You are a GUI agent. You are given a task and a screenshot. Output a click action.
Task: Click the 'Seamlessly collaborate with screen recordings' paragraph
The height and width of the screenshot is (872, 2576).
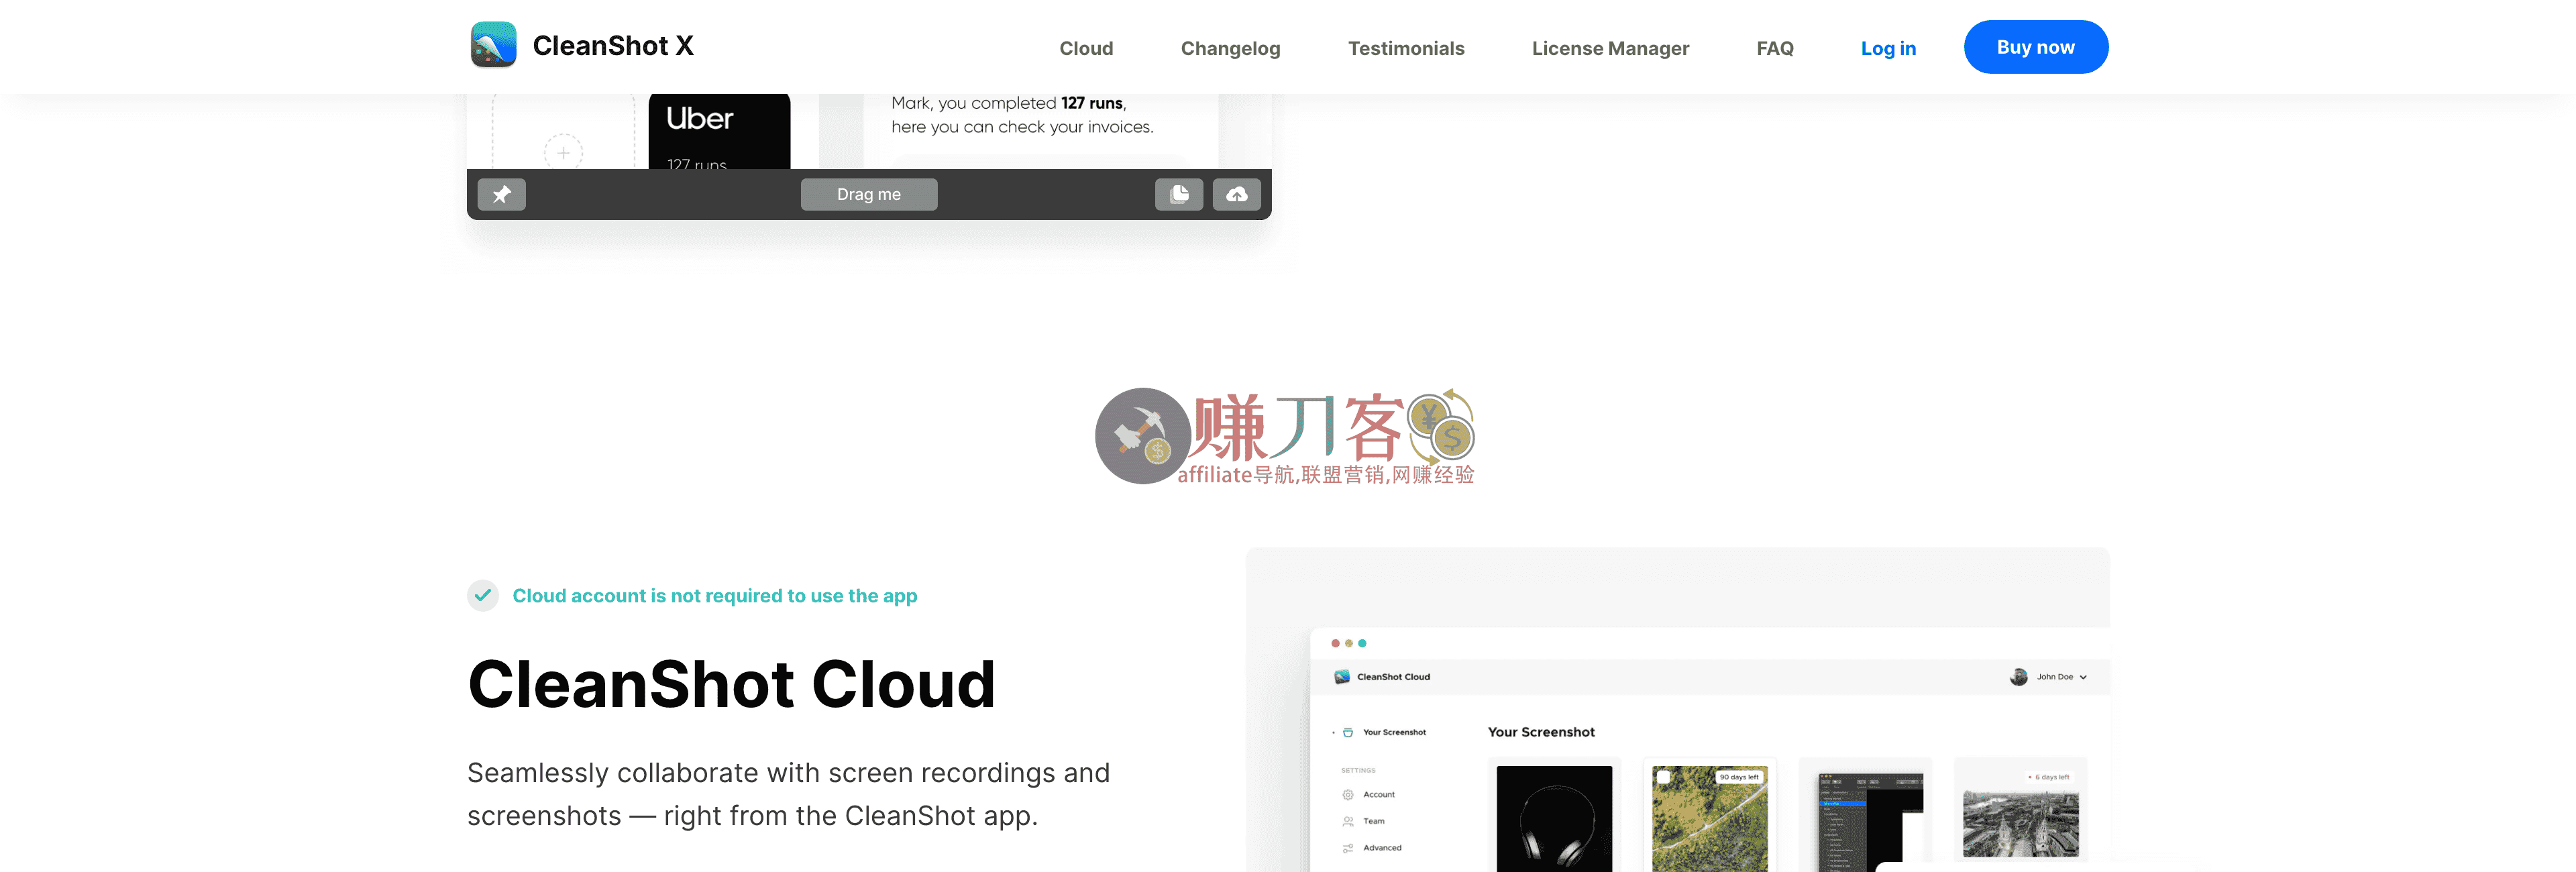point(788,794)
